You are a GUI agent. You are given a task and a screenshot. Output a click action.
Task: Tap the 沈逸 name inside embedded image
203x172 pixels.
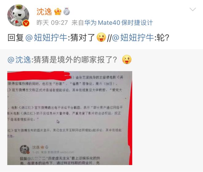click(36, 147)
